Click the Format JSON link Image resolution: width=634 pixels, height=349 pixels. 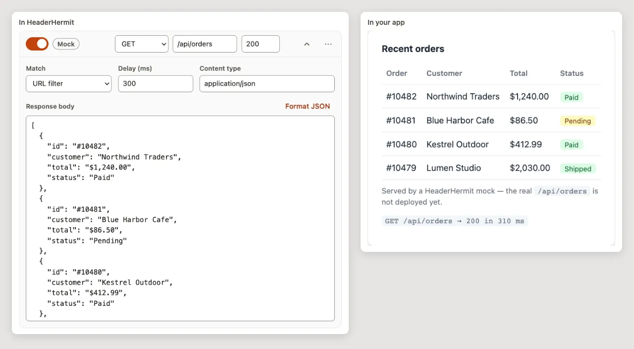tap(308, 106)
